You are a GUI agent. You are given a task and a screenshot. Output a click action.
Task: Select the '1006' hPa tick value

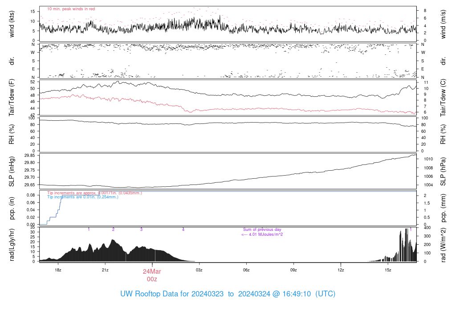(428, 176)
